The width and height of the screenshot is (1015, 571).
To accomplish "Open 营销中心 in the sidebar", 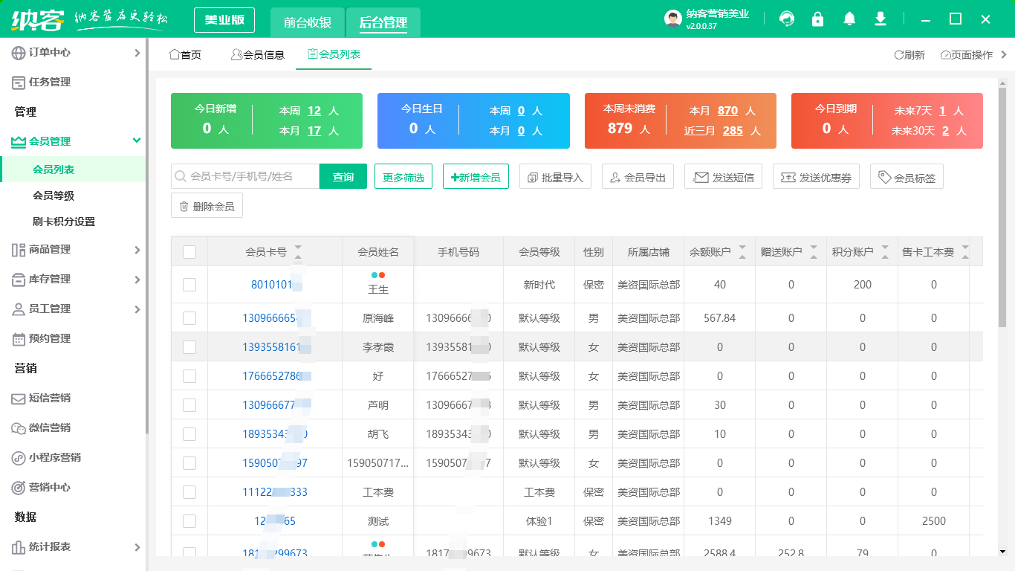I will point(50,487).
